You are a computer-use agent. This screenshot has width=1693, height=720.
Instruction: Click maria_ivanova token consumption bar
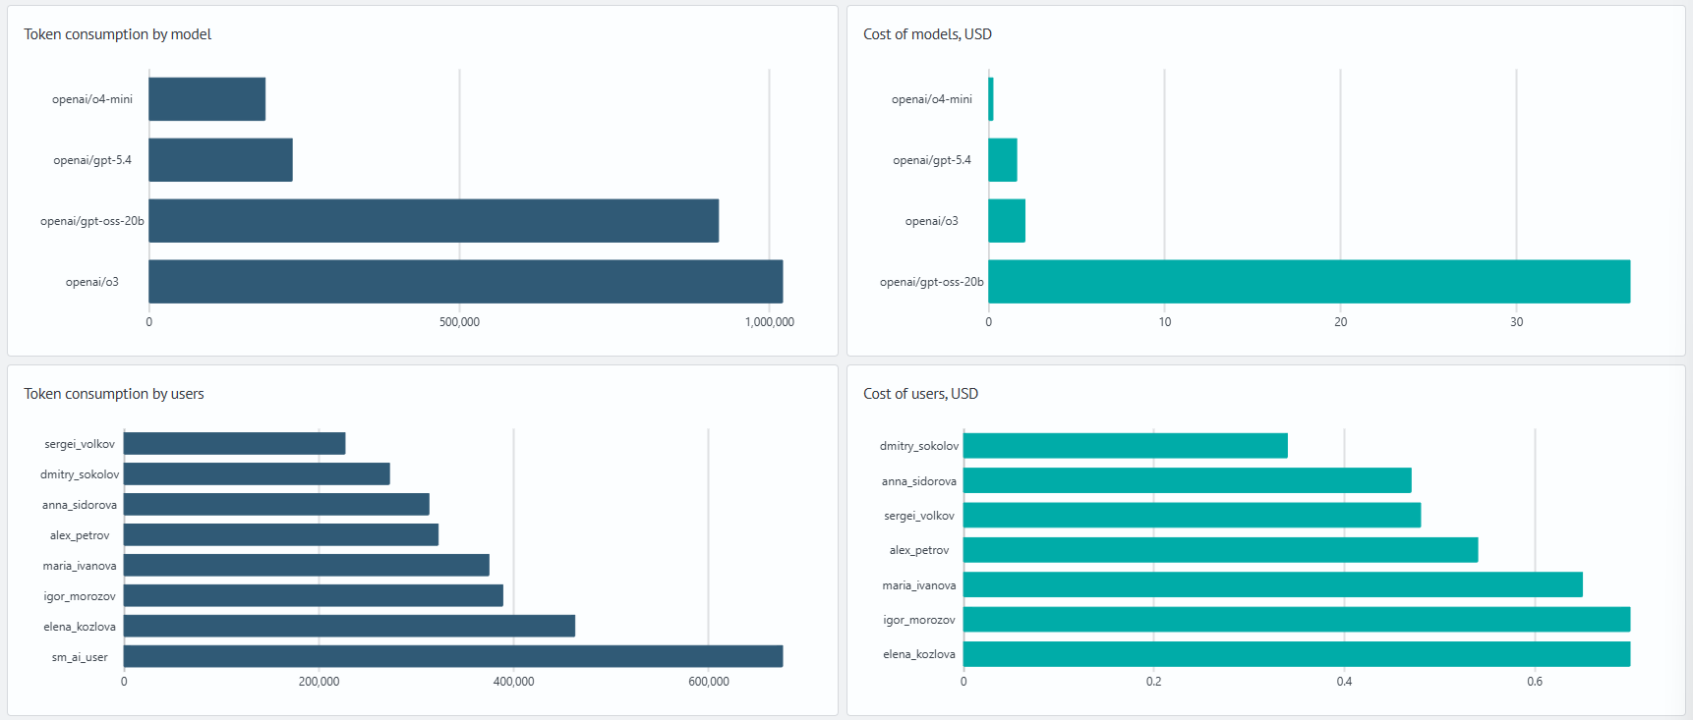pyautogui.click(x=307, y=566)
